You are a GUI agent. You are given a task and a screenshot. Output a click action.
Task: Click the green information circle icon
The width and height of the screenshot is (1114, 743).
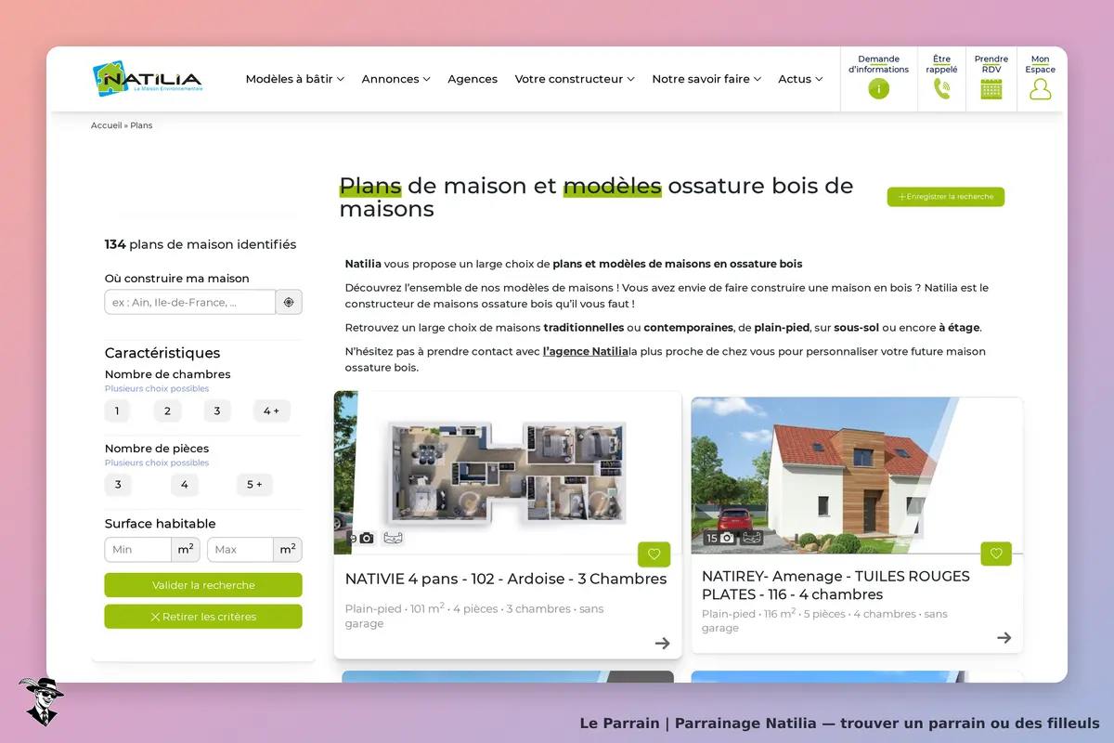[x=878, y=89]
